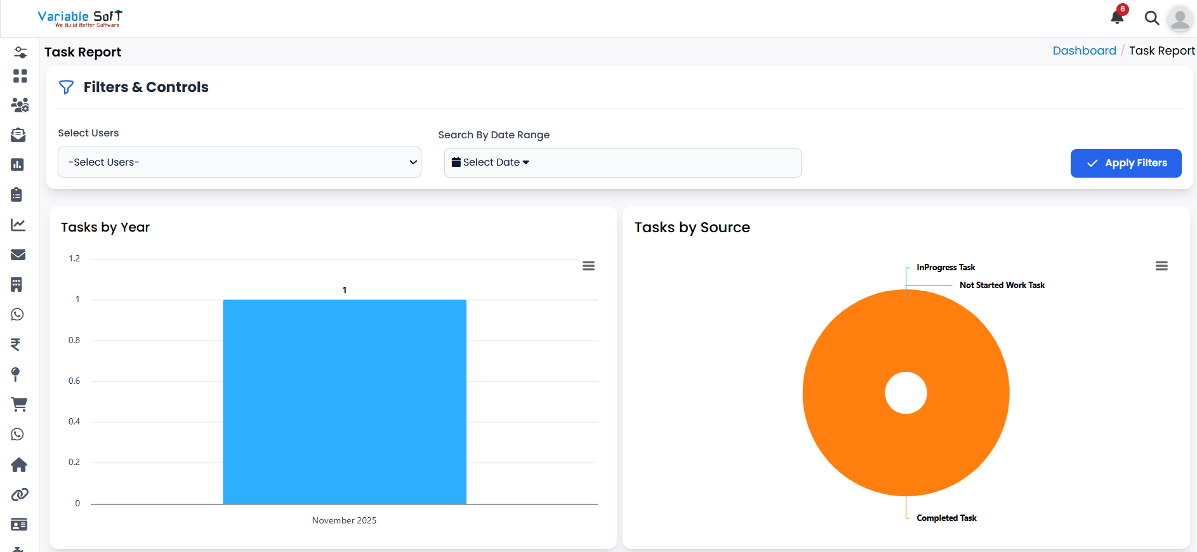
Task: Select the clipboard tasks sidebar icon
Action: click(x=17, y=195)
